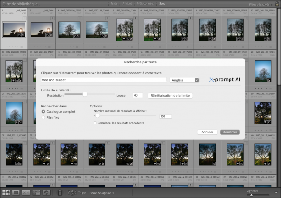Viewport: 281px width, 198px height.
Task: Switch to grid view icon
Action: coord(6,193)
